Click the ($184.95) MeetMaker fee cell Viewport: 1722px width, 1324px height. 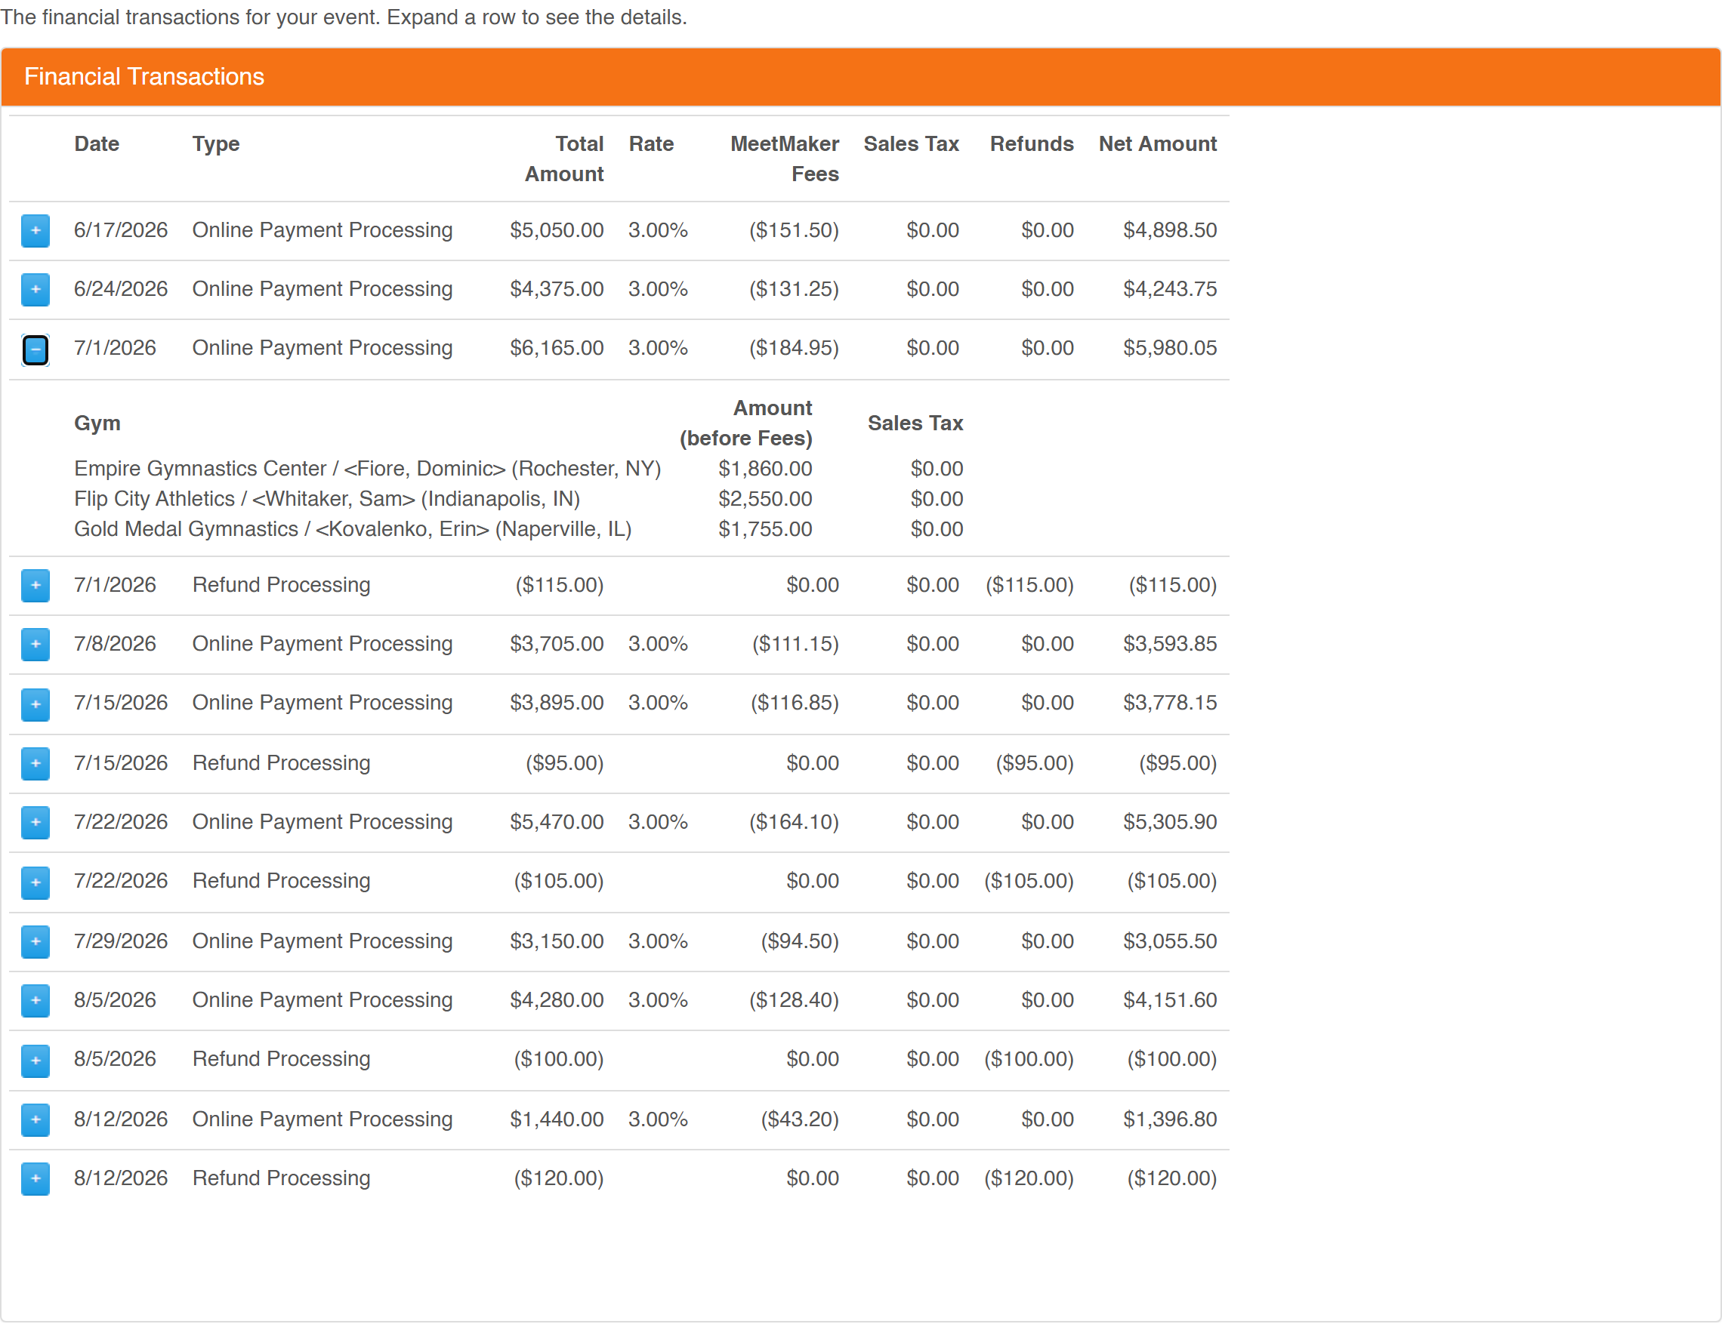pyautogui.click(x=793, y=348)
